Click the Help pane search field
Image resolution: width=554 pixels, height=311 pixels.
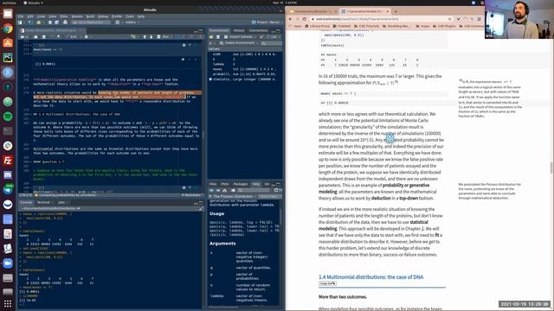pyautogui.click(x=254, y=190)
